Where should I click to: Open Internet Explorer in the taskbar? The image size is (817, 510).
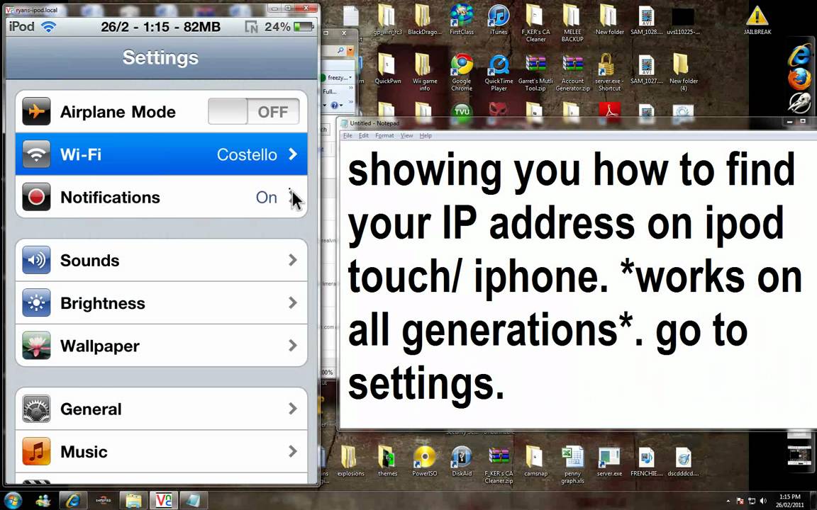click(x=73, y=500)
